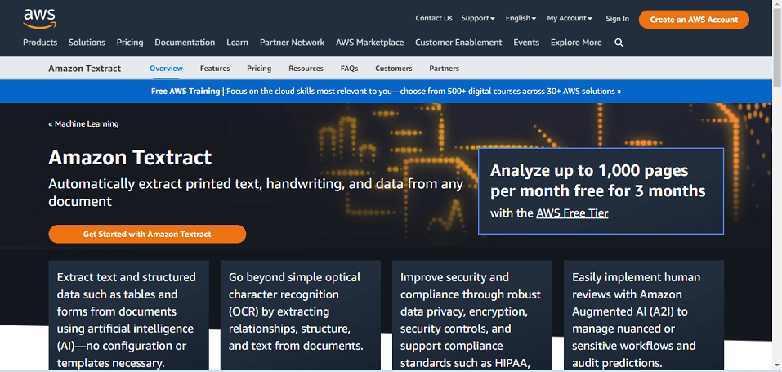Open the Partner Network menu
Image resolution: width=782 pixels, height=372 pixels.
(x=293, y=43)
